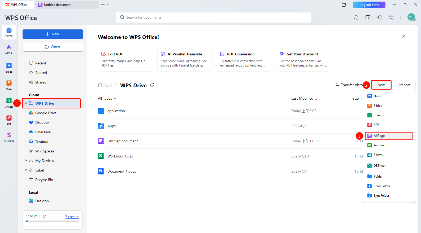Open Google Drive in Cloud list

point(53,113)
